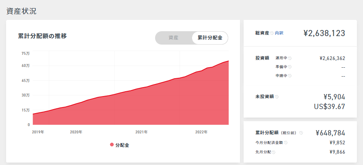Show help icon next to 運用中
Viewport: 363px width, 165px height.
(290, 58)
